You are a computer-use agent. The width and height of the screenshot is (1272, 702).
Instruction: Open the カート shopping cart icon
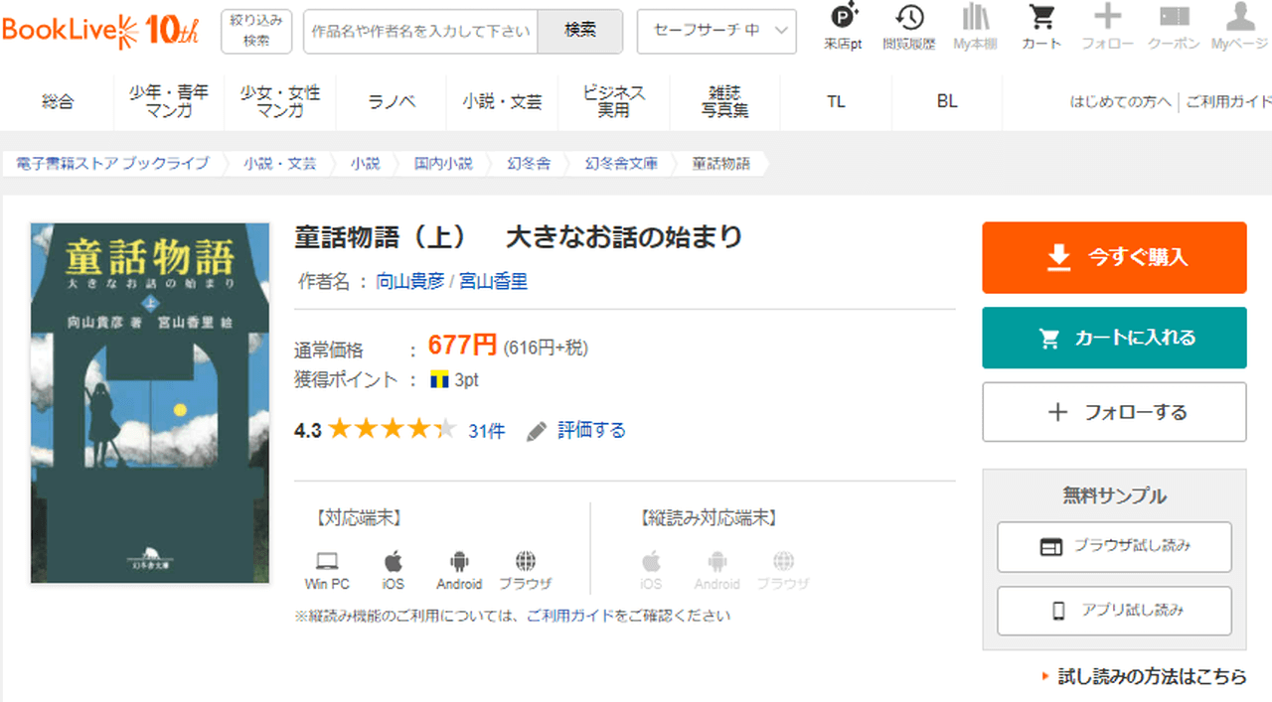click(x=1041, y=27)
